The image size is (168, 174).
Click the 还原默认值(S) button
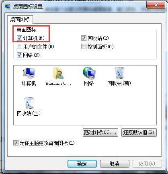pos(139,133)
